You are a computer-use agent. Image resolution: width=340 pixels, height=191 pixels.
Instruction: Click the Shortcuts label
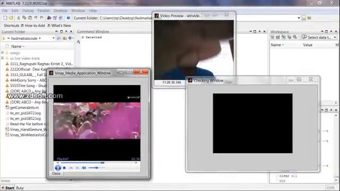click(x=12, y=25)
